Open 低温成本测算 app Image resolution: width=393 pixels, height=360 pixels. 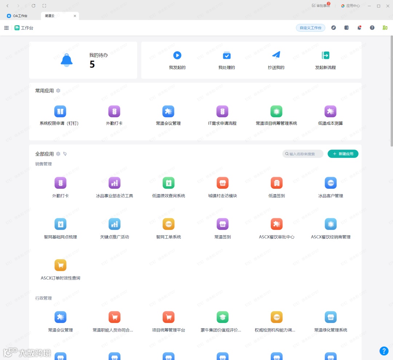(x=330, y=111)
